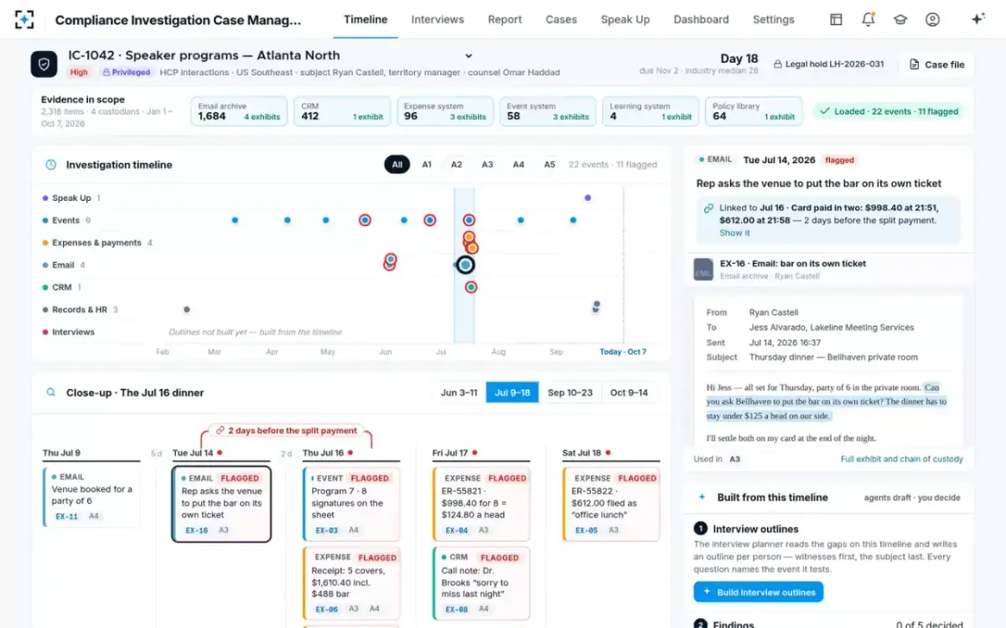Click the EX-16 email exhibit icon
This screenshot has width=1006, height=628.
703,269
